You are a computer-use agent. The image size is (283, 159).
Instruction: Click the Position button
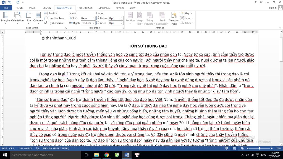[130, 18]
